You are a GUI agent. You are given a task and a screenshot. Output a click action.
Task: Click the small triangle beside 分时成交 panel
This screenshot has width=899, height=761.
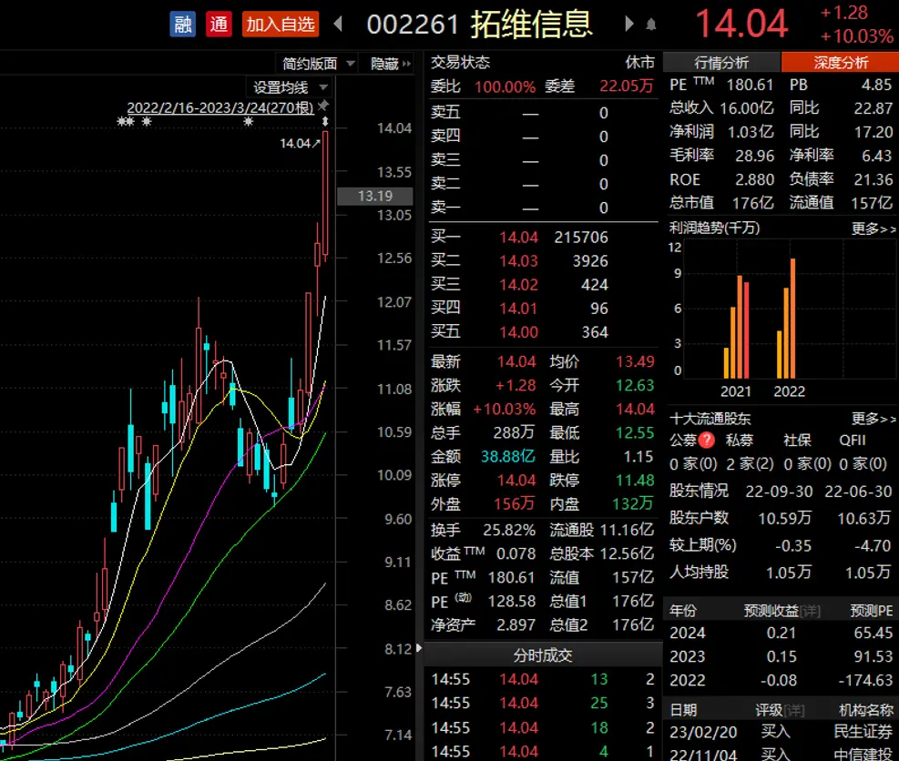(419, 648)
